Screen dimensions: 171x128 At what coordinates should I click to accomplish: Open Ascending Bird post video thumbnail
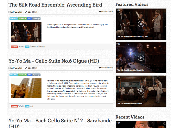[x=26, y=32]
